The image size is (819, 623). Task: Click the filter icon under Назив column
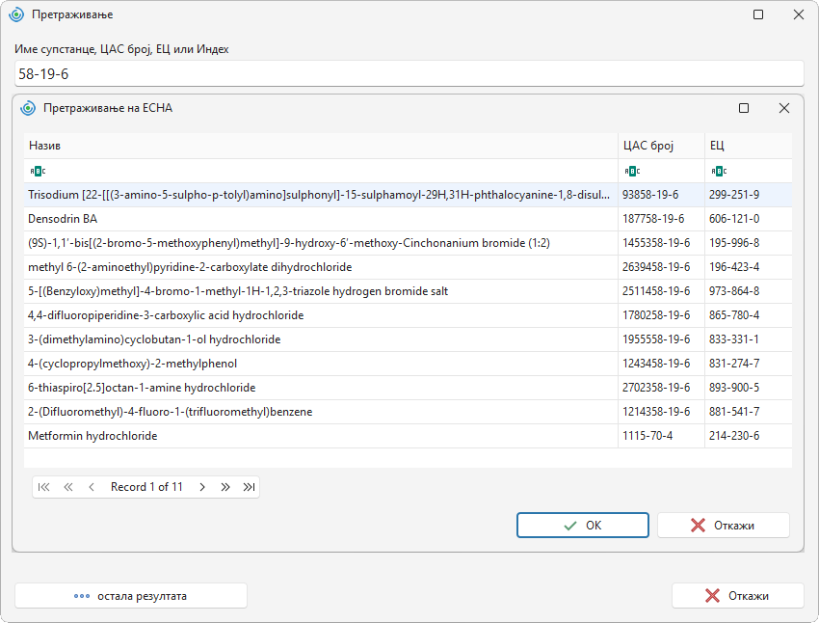(x=38, y=171)
